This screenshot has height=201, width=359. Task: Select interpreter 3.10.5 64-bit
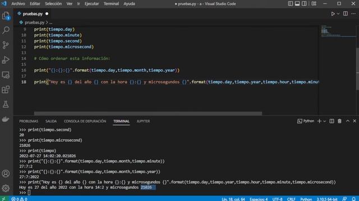[x=327, y=199]
